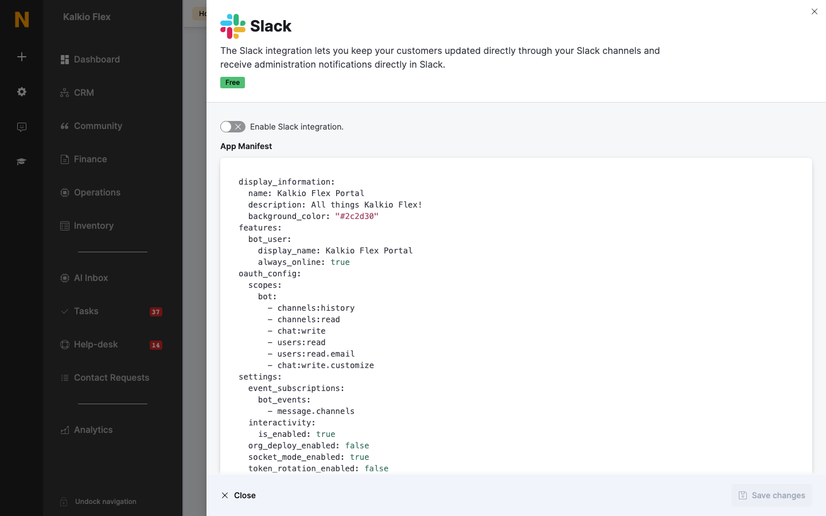Screen dimensions: 826x516
Task: Click the 'socket_mode_enabled: true' line
Action: pos(309,457)
